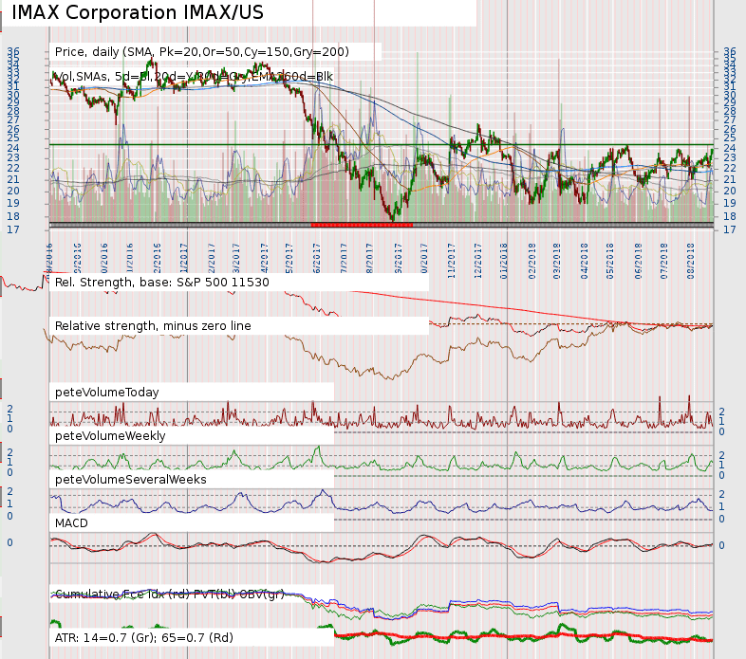Screen dimensions: 746x659
Task: Select the 04/2018 date axis label
Action: (585, 261)
